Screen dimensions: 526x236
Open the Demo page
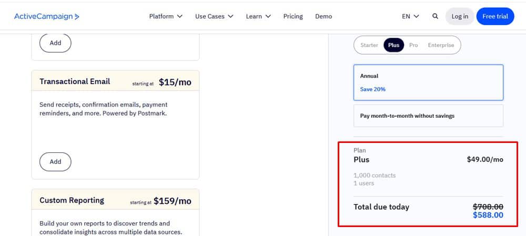(323, 16)
